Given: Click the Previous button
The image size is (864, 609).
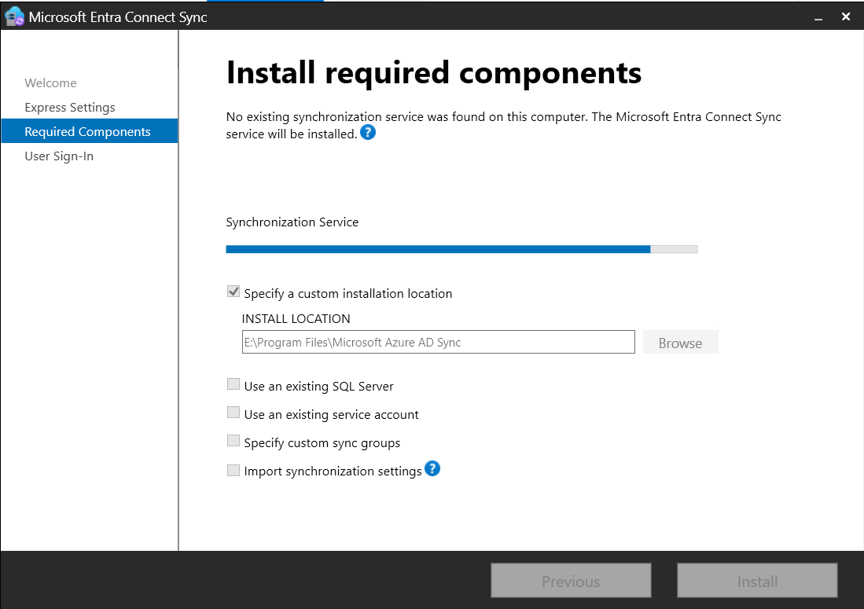Looking at the screenshot, I should pyautogui.click(x=570, y=580).
